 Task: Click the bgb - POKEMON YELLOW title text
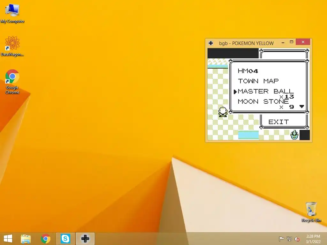(246, 43)
